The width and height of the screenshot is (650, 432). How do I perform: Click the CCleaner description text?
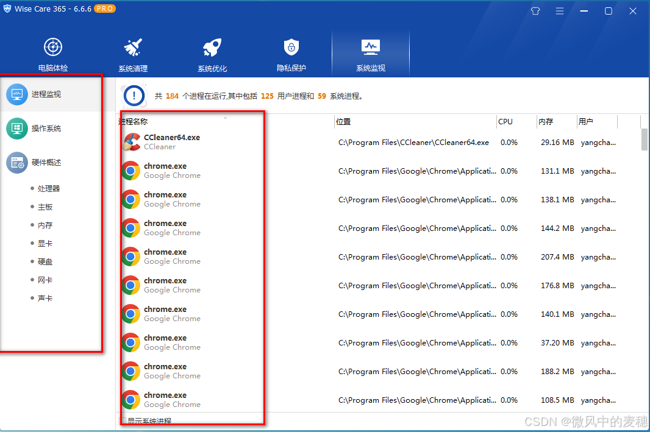[160, 147]
